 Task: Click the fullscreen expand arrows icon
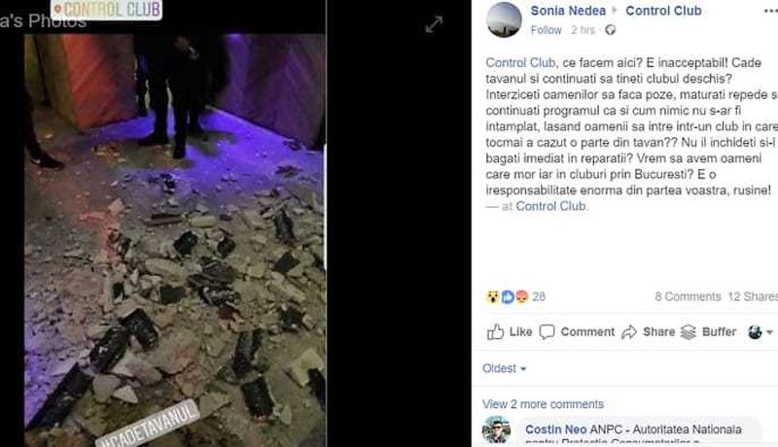[434, 24]
